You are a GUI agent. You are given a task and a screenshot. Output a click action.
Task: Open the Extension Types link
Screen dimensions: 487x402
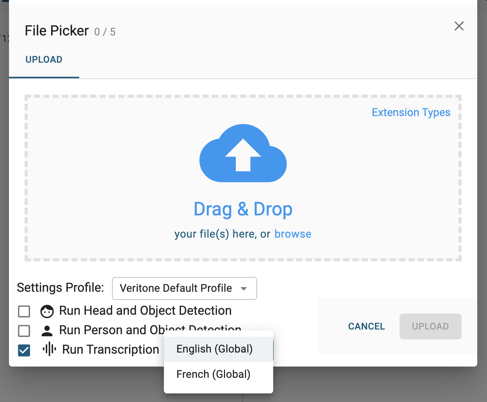tap(411, 113)
